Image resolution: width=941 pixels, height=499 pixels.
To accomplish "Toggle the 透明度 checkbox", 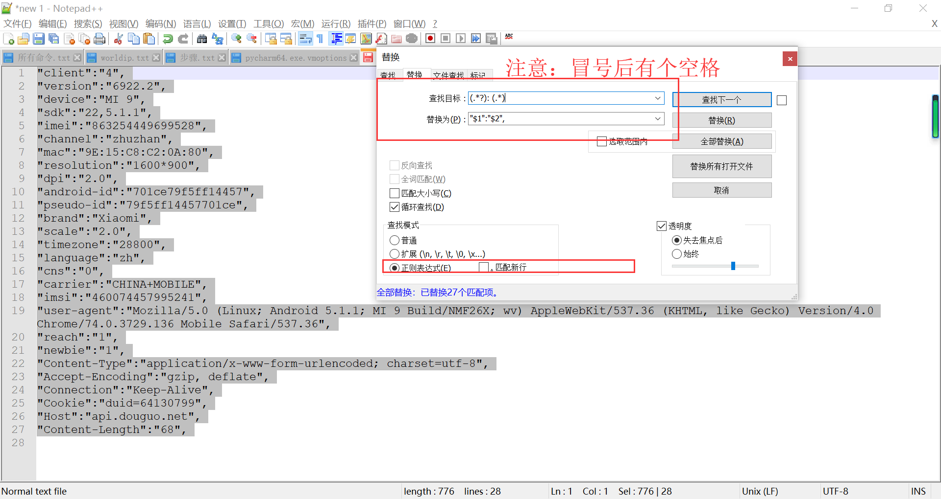I will (x=662, y=226).
